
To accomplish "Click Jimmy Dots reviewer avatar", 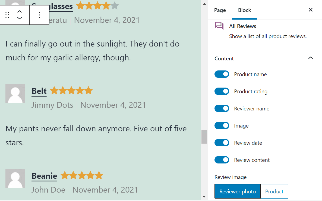I will [15, 94].
